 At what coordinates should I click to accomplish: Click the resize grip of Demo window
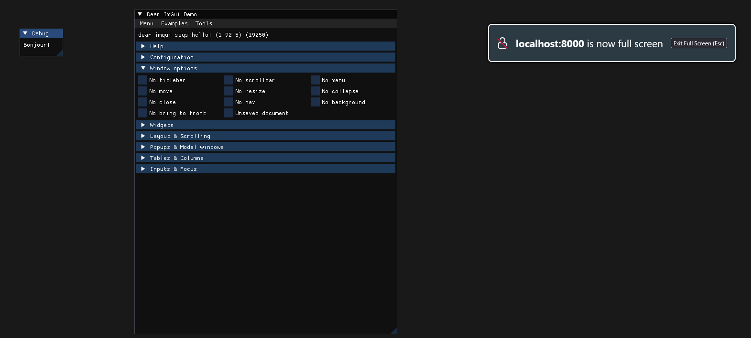click(x=393, y=330)
